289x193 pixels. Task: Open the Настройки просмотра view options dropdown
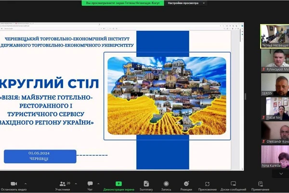click(186, 3)
